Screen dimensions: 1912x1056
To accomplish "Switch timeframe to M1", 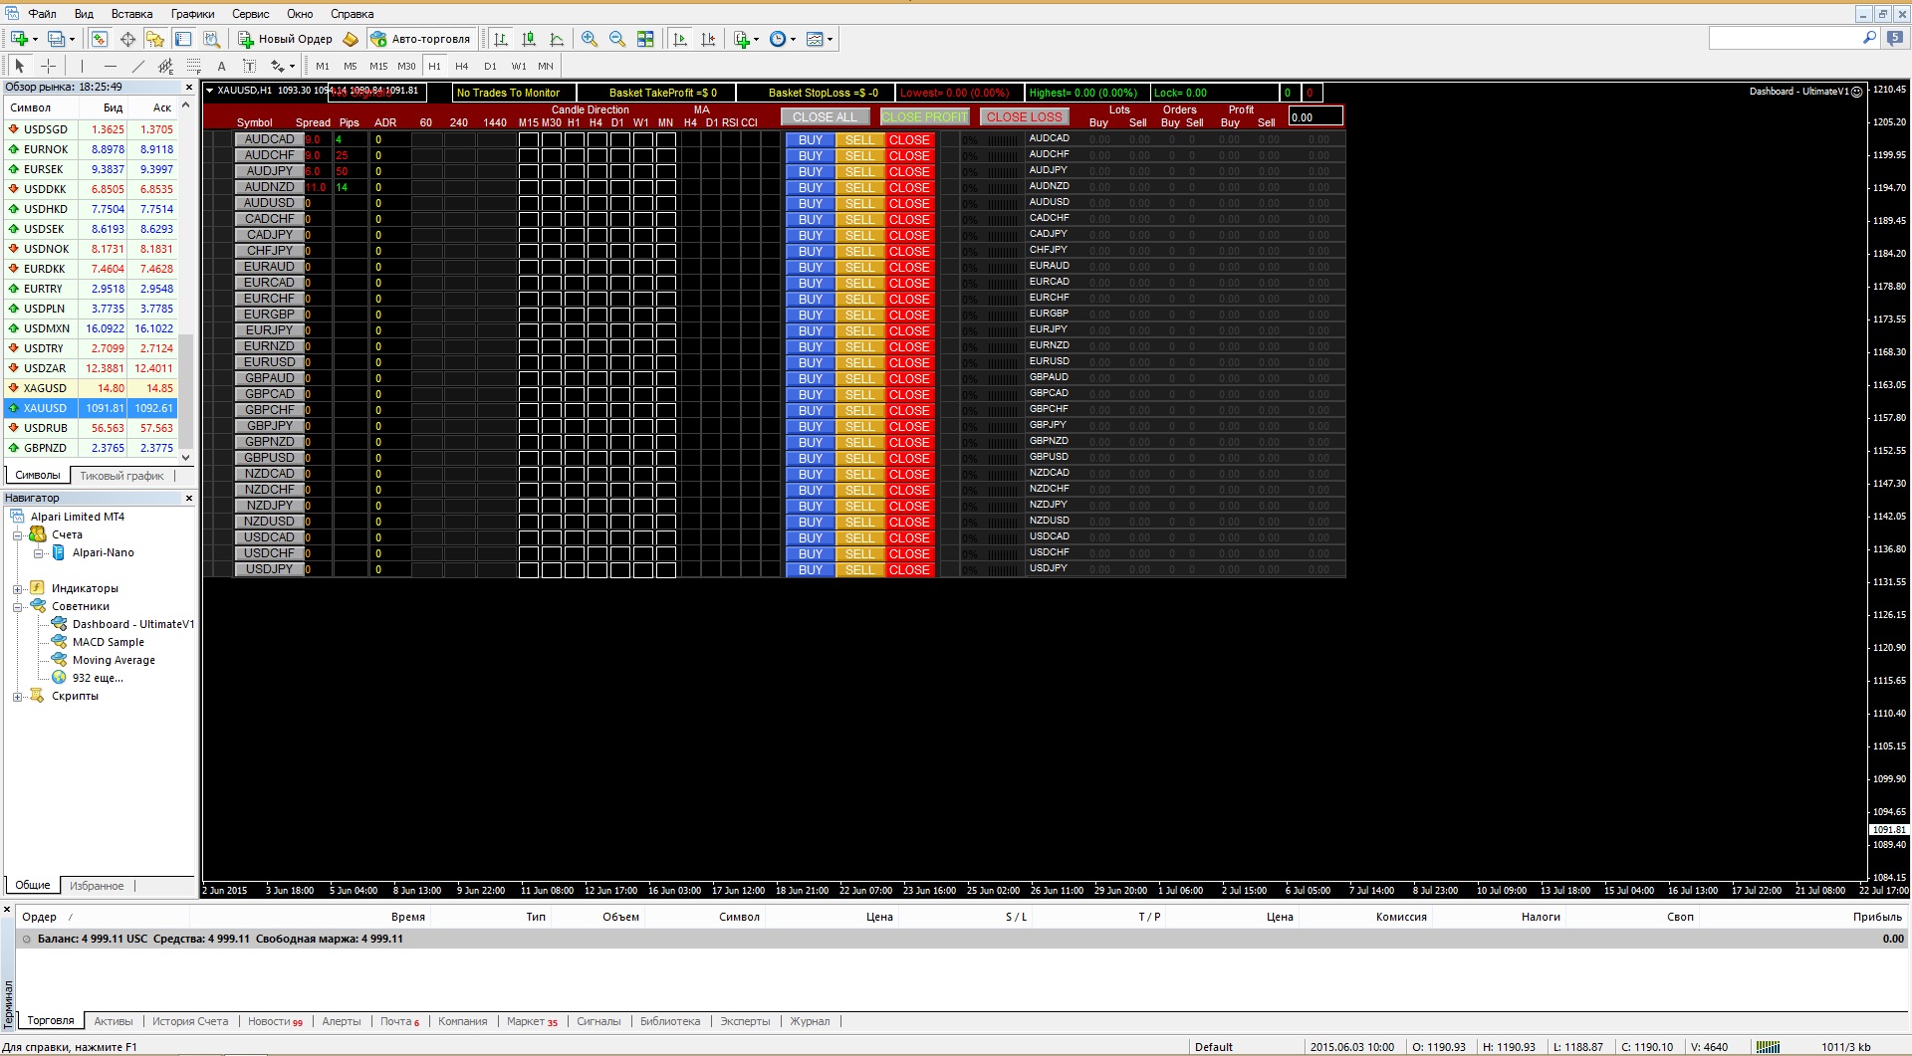I will coord(323,66).
